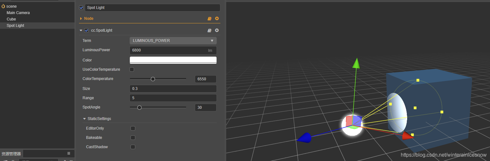Screen dimensions: 490x161
Task: Click the LuminousPower property label
Action: point(96,50)
